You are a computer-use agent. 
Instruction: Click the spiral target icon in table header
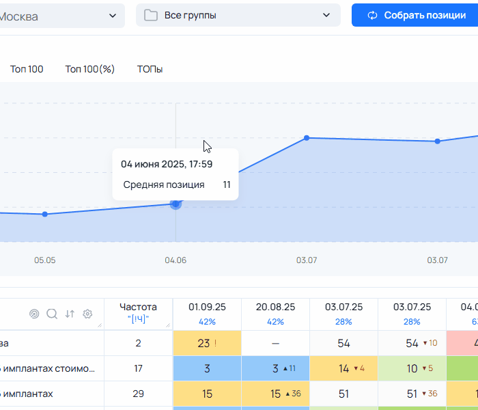point(34,314)
